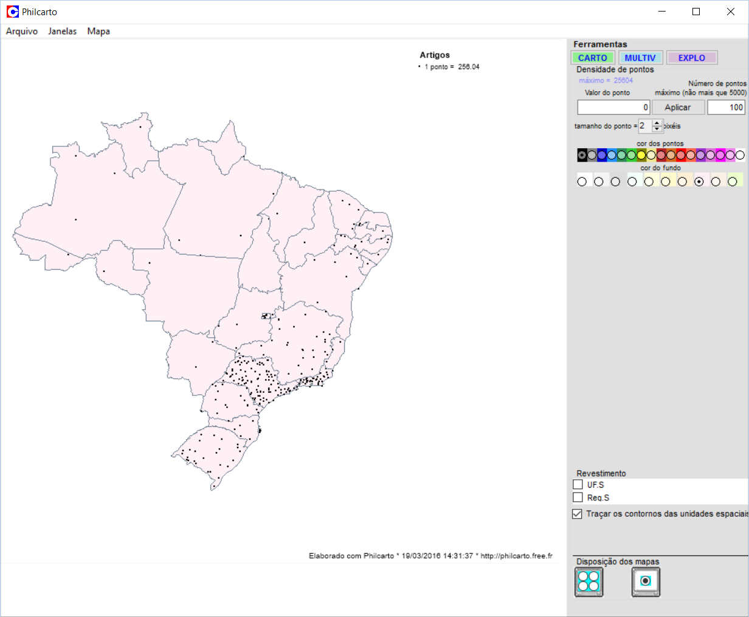Viewport: 749px width, 617px height.
Task: Increase point size with up arrow
Action: click(x=657, y=123)
